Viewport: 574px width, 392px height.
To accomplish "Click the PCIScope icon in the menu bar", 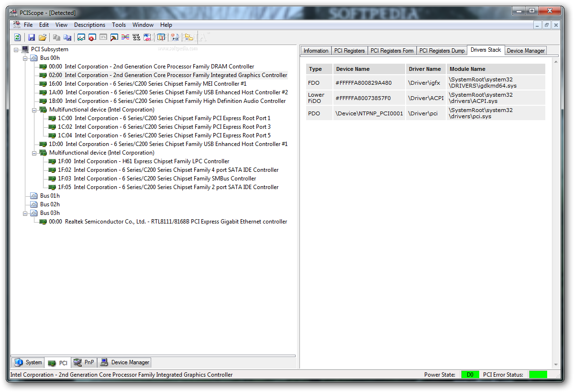I will (16, 25).
